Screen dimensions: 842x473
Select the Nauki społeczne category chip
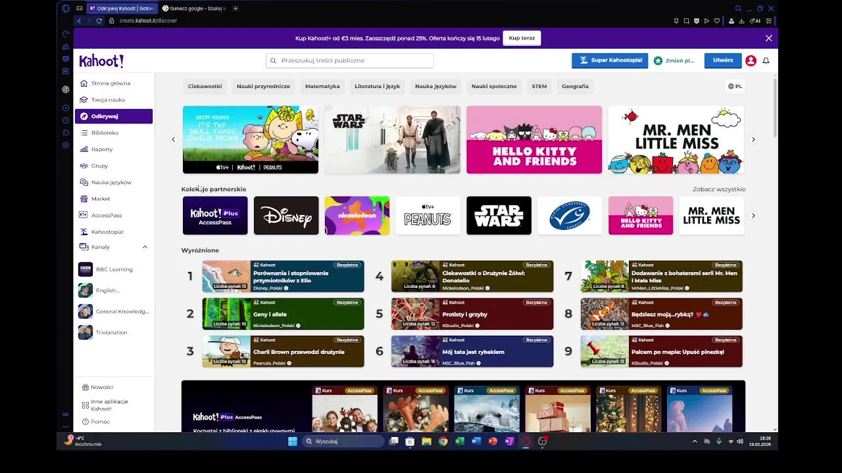coord(494,86)
